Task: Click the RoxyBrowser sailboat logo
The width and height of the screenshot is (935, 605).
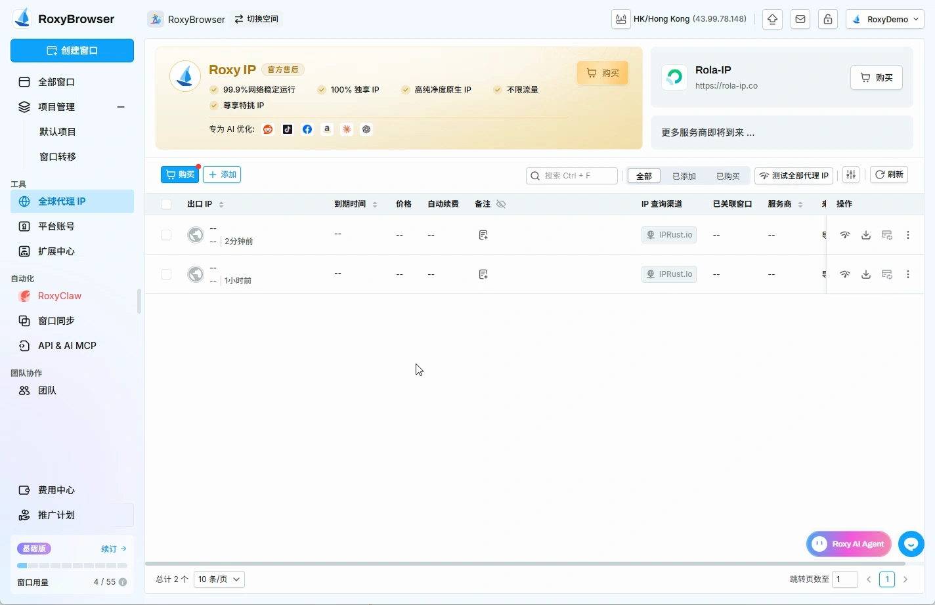Action: click(x=22, y=18)
